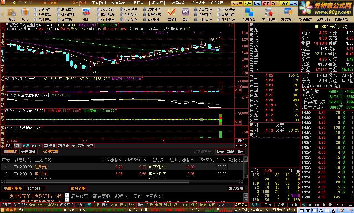Select the 分时走势 side tab
354x213 pixels.
click(2, 38)
